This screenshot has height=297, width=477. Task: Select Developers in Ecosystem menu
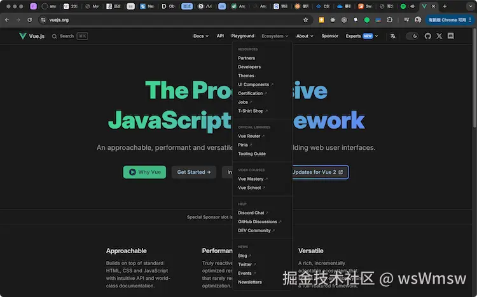pos(249,67)
